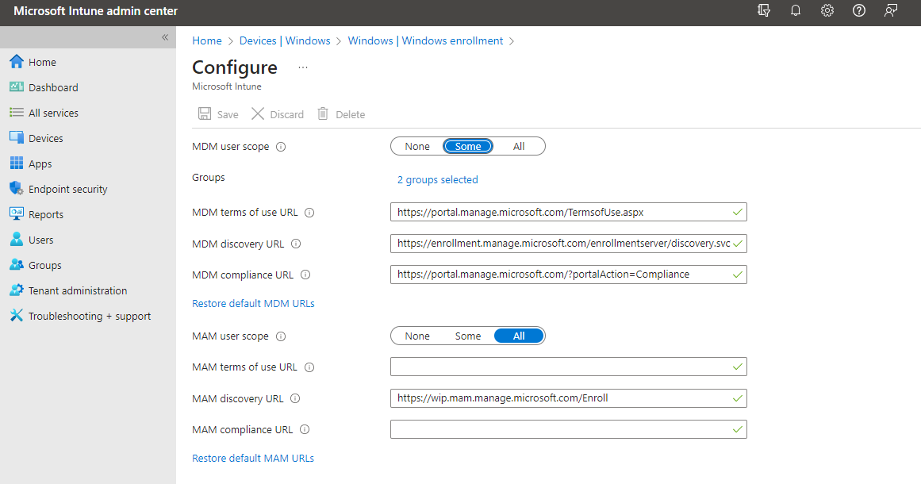
Task: Click the Tenant administration icon
Action: point(17,290)
